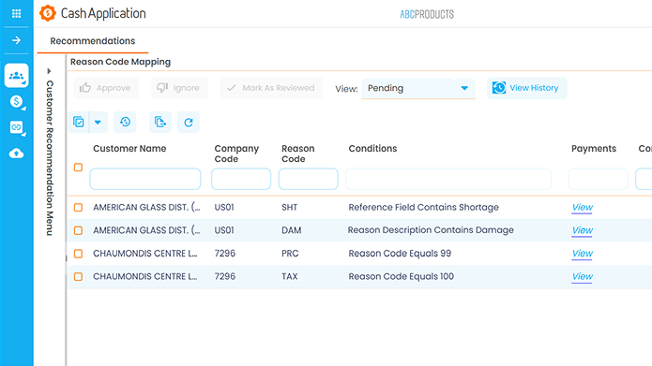The image size is (652, 366).
Task: Click the Conditions filter field
Action: click(448, 179)
